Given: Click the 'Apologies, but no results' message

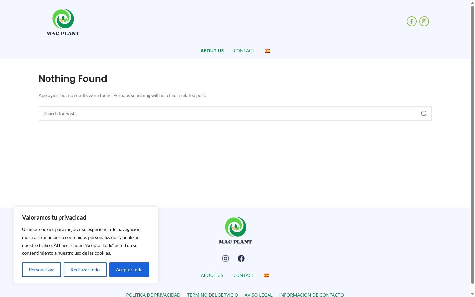Looking at the screenshot, I should point(122,95).
